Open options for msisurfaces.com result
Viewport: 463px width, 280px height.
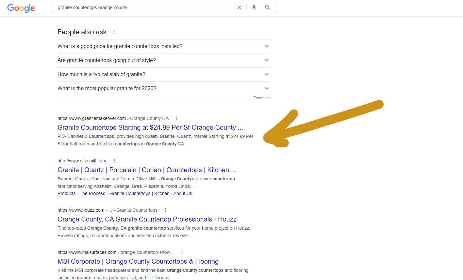(x=182, y=252)
